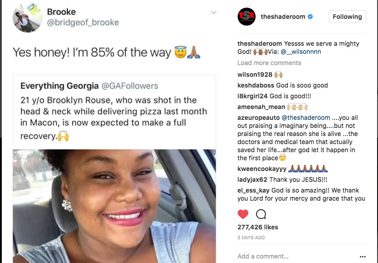Screen dimensions: 378x263
Task: Toggle the Following button
Action: [347, 17]
